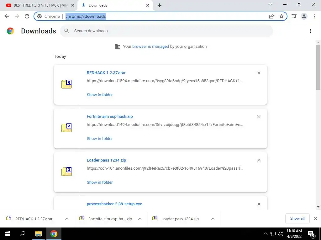The height and width of the screenshot is (240, 321).
Task: Open the REDHACK 1.2.37v.rar file link
Action: click(x=106, y=72)
